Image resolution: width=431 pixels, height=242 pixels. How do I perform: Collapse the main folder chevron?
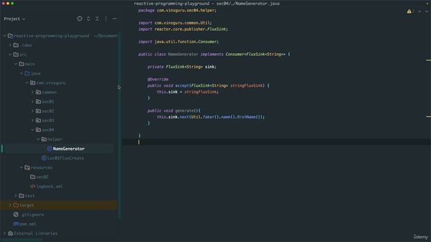click(x=15, y=64)
